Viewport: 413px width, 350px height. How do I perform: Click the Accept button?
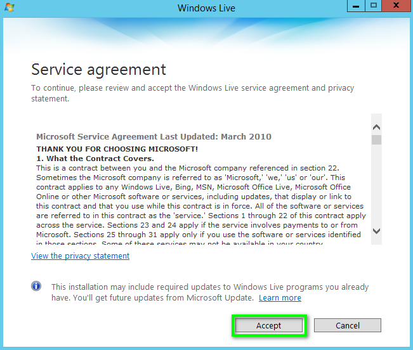[268, 325]
